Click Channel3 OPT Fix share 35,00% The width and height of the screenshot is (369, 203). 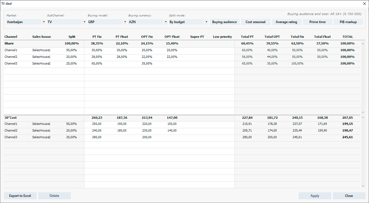147,63
